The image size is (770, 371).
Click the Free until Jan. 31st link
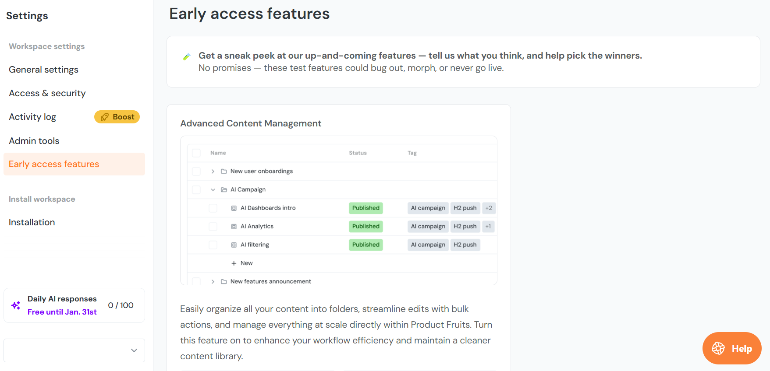(62, 312)
